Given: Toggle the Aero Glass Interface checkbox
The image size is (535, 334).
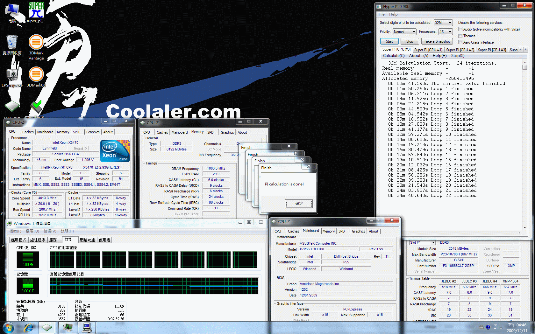Looking at the screenshot, I should [460, 42].
